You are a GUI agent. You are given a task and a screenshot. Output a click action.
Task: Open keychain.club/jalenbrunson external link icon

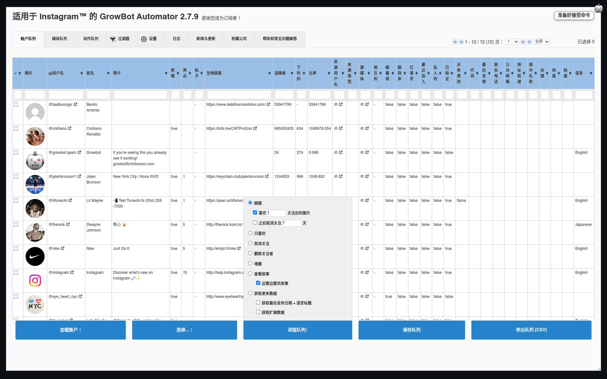coord(267,177)
